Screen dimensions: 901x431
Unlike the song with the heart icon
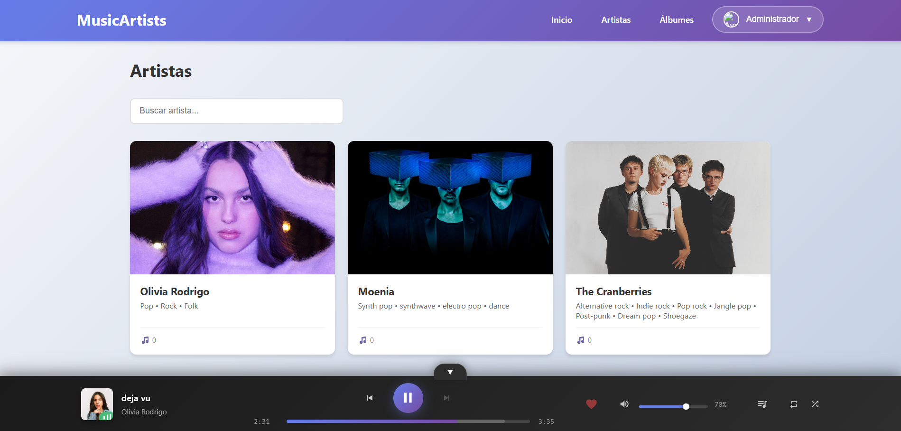point(591,404)
